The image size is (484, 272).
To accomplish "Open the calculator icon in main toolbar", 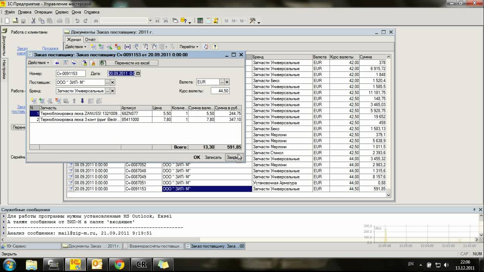I will point(200,21).
